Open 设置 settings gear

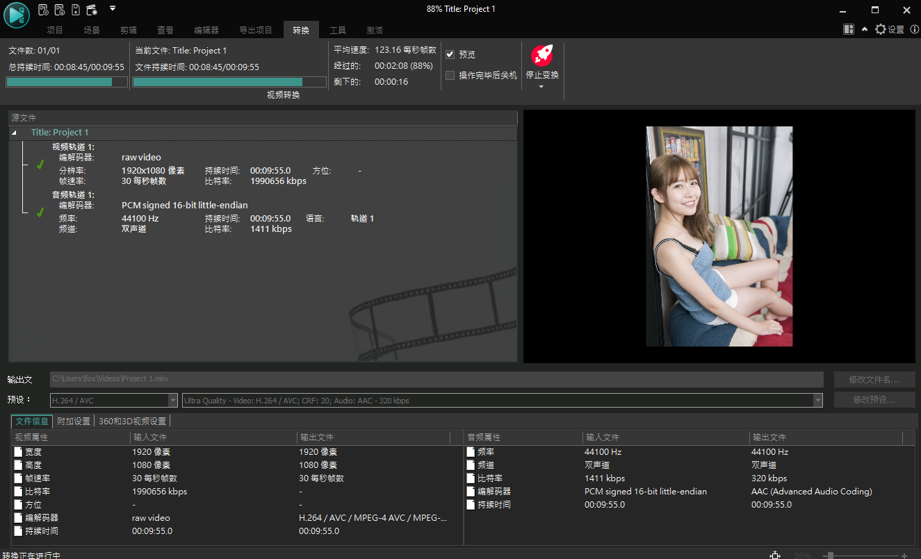pos(890,29)
